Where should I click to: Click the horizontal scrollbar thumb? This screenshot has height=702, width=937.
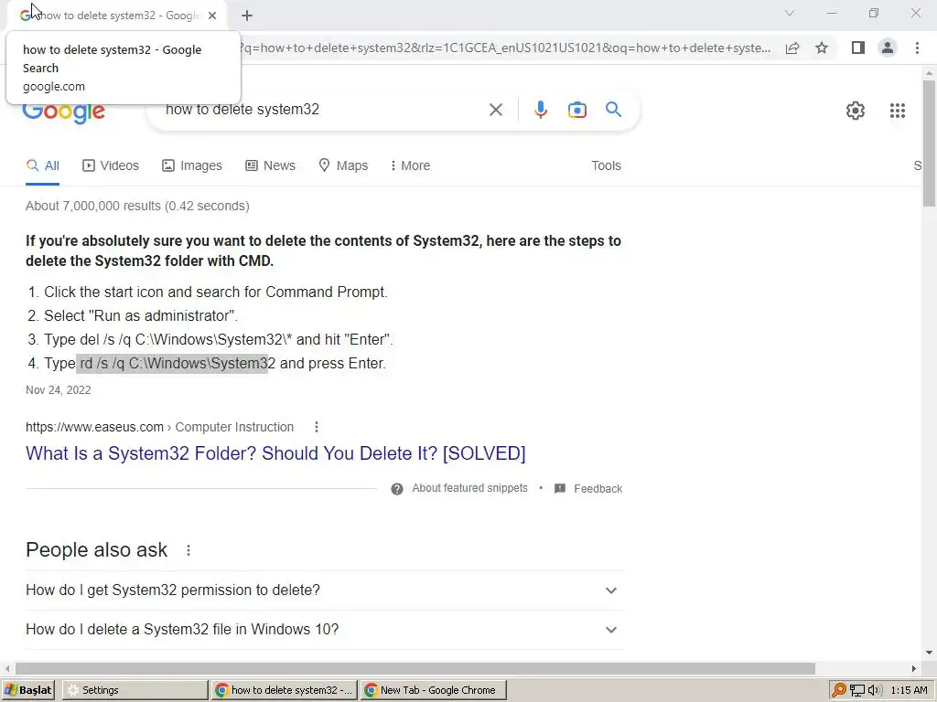coord(415,668)
